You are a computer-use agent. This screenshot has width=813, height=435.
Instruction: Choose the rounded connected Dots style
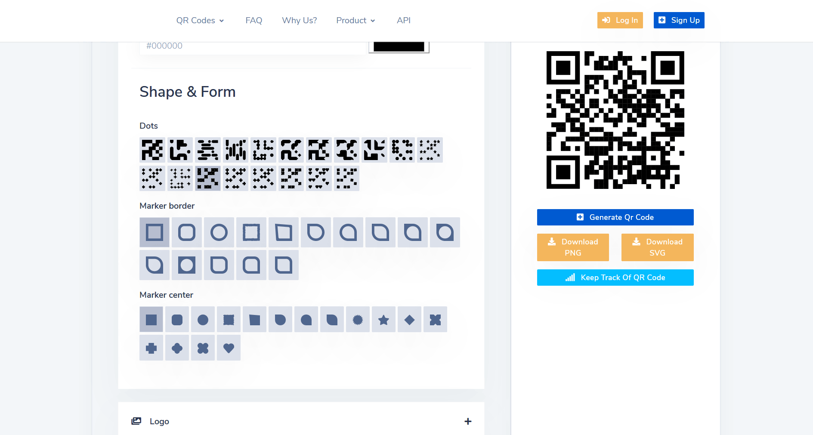[180, 150]
